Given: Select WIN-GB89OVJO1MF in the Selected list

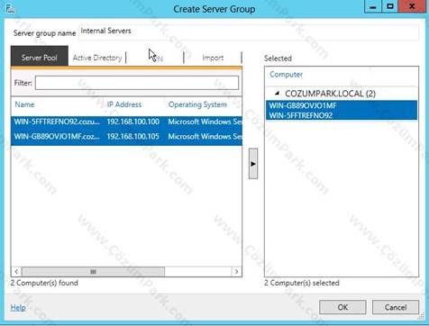Looking at the screenshot, I should tap(342, 105).
